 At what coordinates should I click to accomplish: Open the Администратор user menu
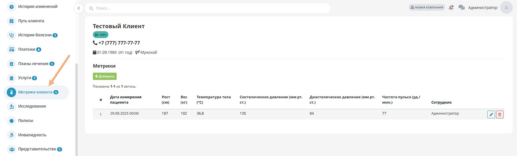click(483, 7)
